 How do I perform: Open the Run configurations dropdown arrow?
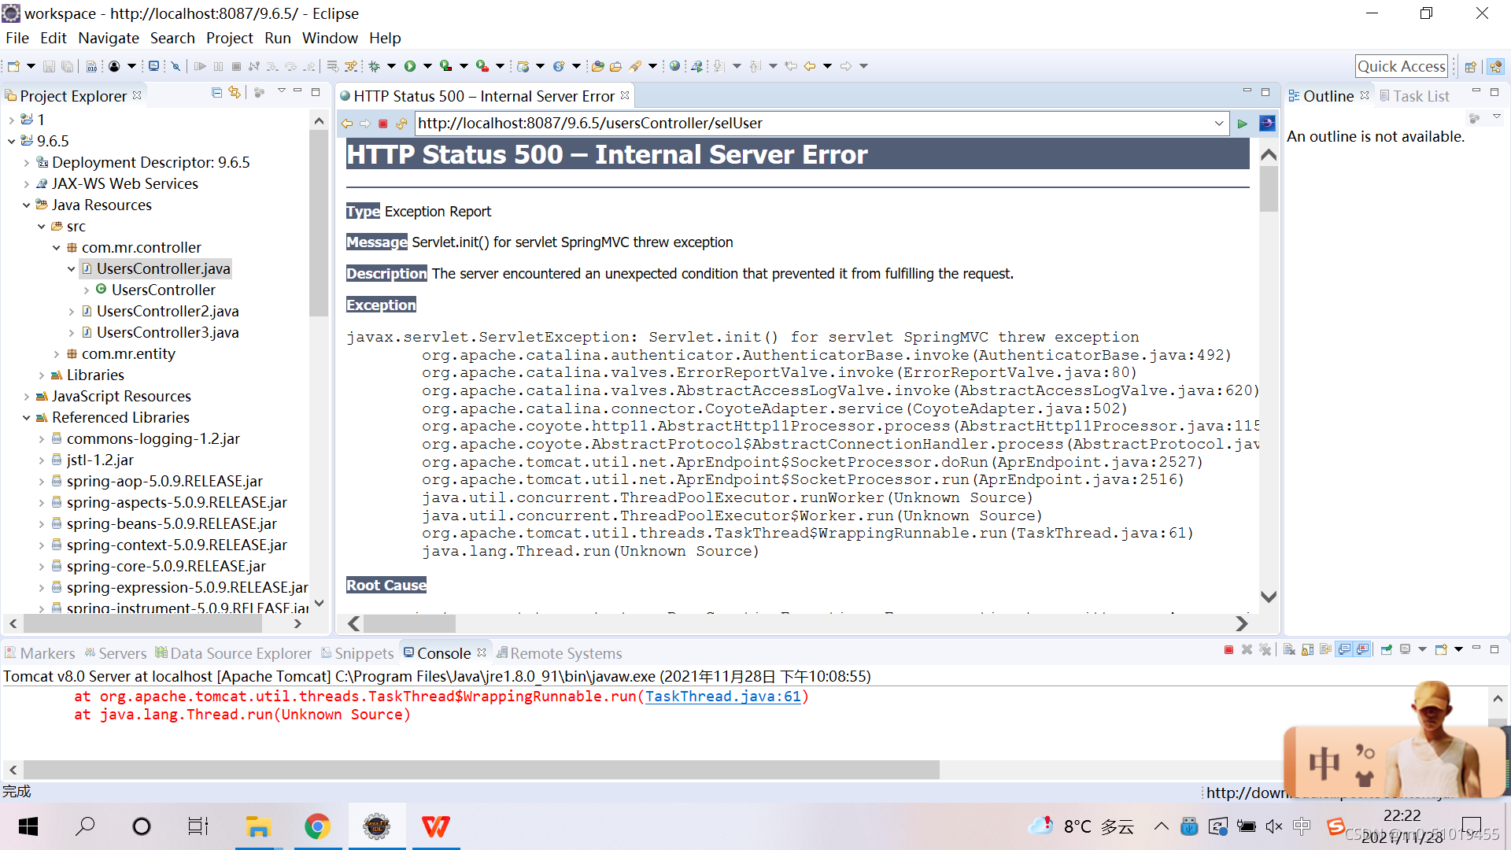426,66
